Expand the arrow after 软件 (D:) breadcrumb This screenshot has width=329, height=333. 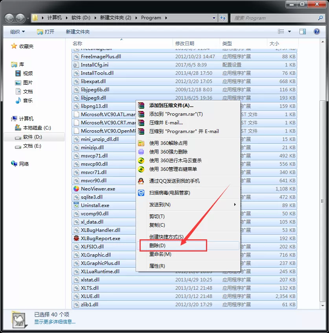(95, 18)
